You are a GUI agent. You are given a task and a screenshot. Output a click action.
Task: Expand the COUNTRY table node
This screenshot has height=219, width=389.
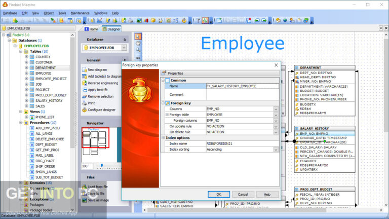(x=26, y=57)
